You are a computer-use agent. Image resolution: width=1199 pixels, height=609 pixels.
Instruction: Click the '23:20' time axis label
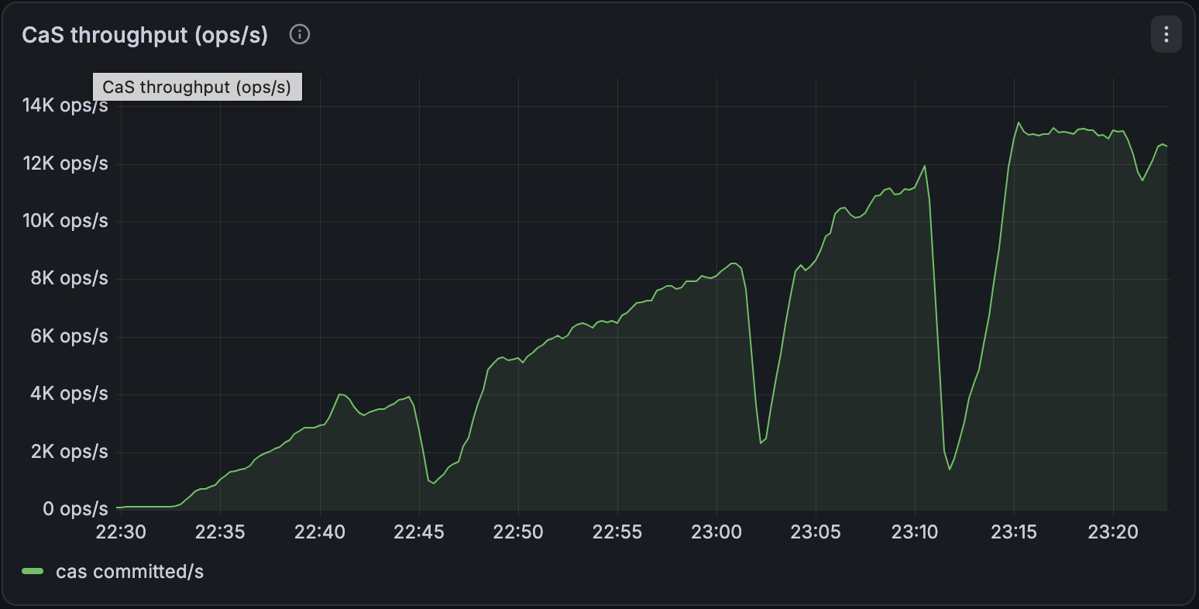tap(1113, 532)
